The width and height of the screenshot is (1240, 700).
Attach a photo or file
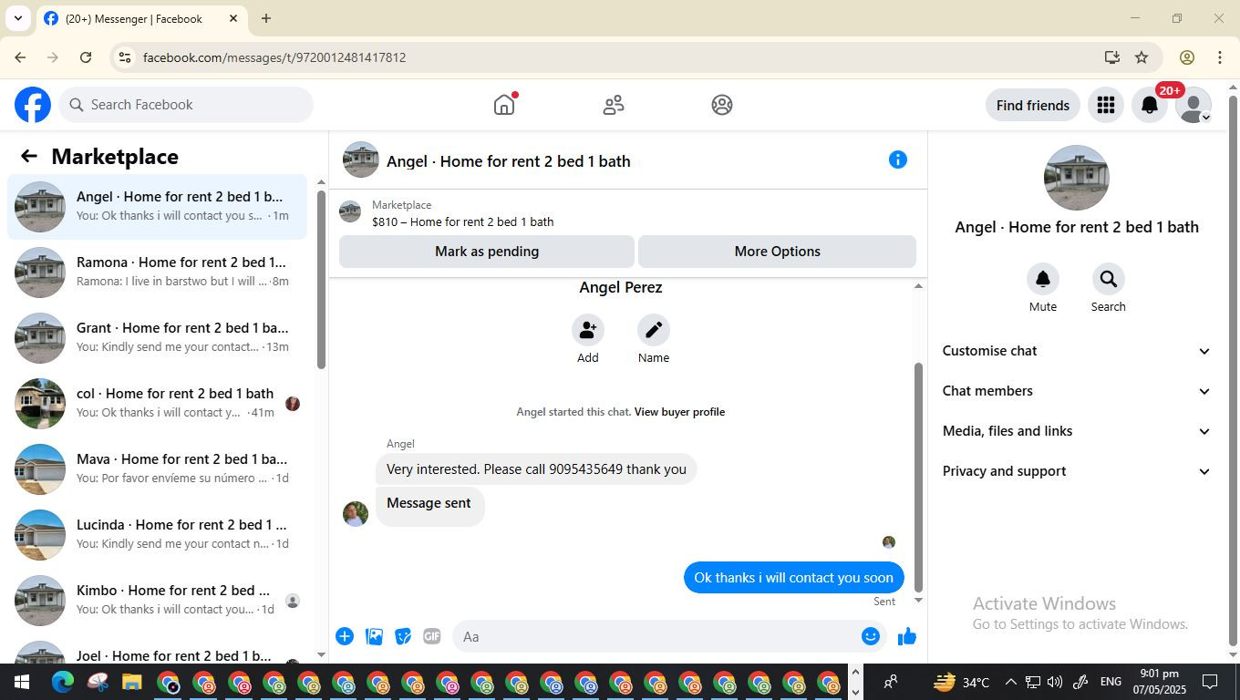coord(374,636)
